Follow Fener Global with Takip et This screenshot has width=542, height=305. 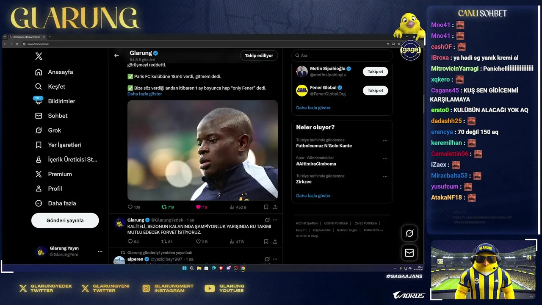375,90
